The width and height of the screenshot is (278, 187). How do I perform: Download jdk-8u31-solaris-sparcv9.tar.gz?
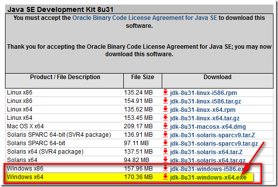coord(214,144)
